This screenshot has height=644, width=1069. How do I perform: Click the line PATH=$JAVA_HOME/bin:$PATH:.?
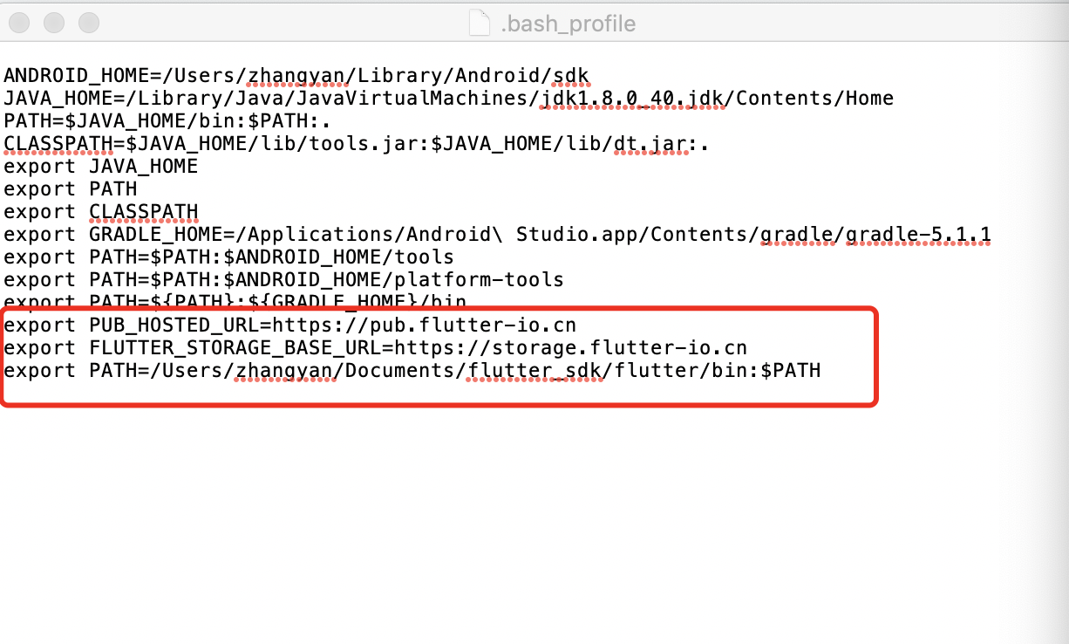(167, 121)
